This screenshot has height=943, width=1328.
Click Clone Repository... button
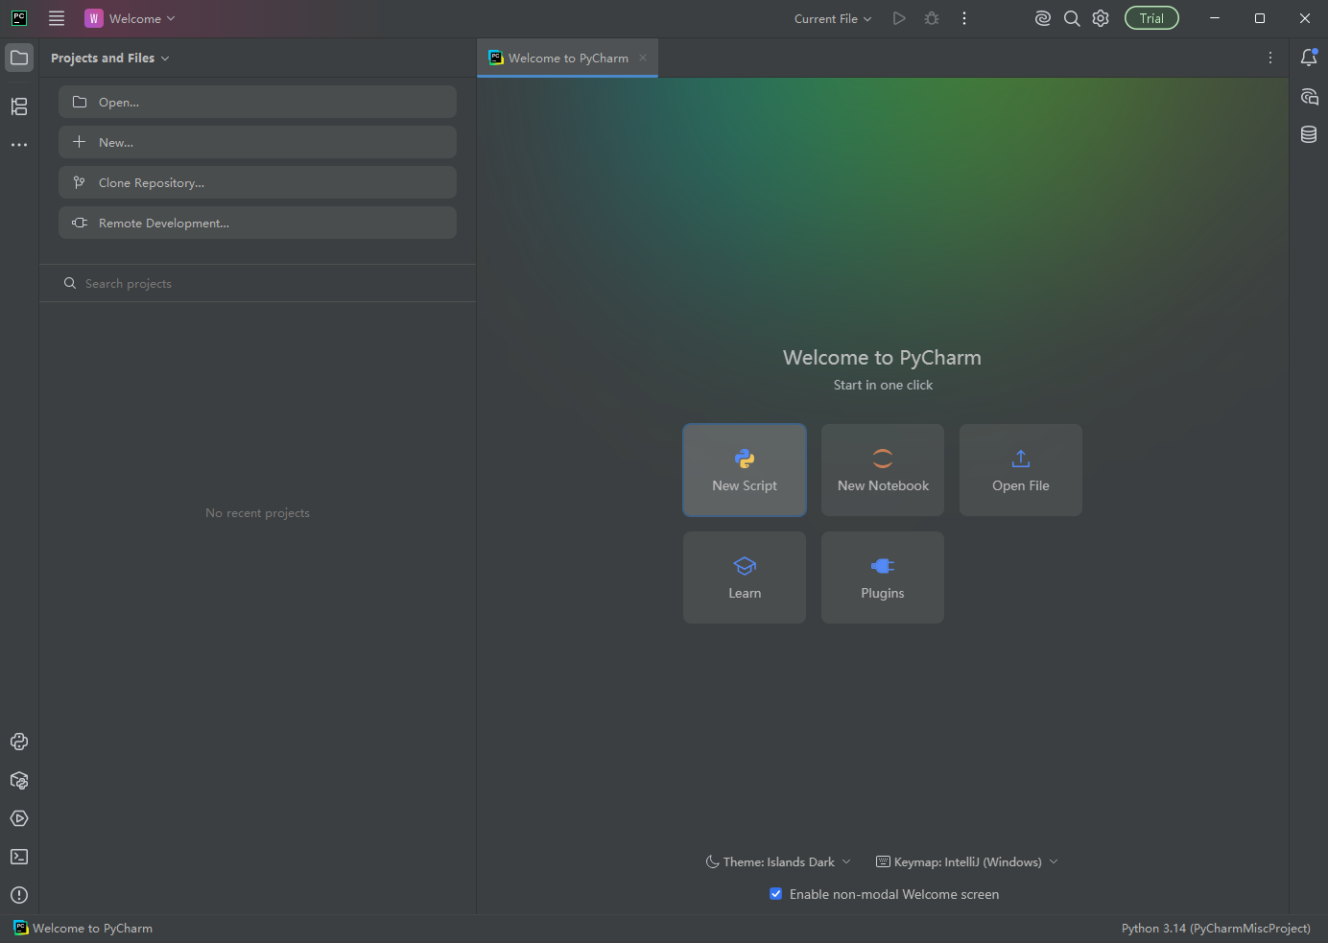257,182
